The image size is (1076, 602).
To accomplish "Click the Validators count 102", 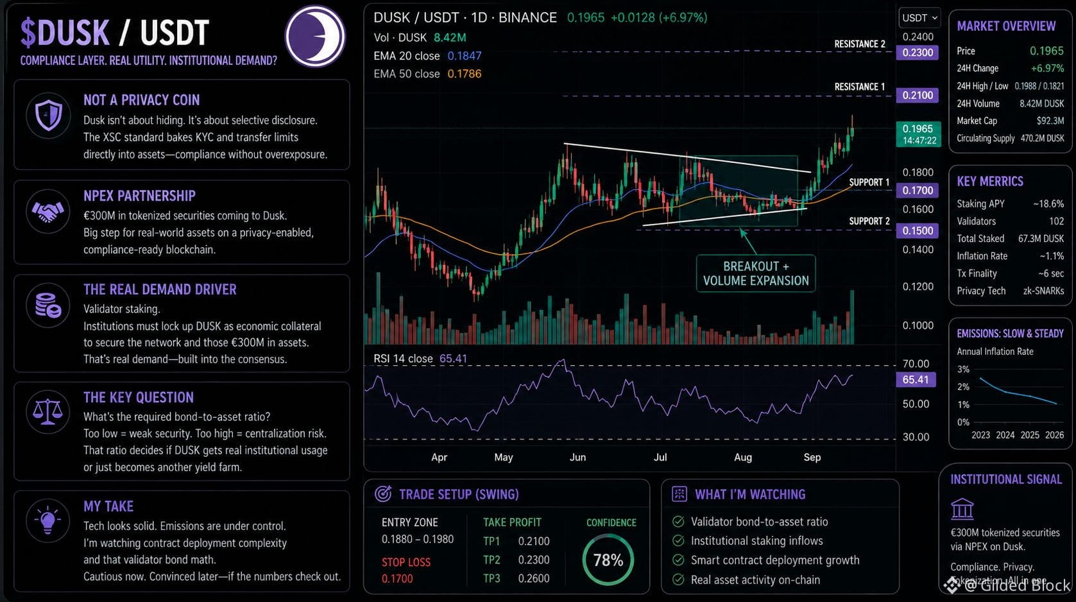I will [x=1056, y=221].
